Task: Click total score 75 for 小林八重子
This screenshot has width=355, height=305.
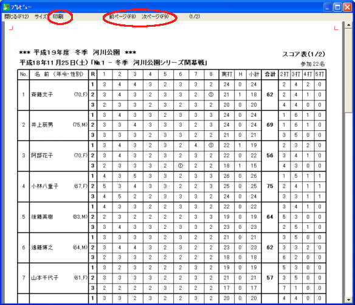Action: click(270, 186)
